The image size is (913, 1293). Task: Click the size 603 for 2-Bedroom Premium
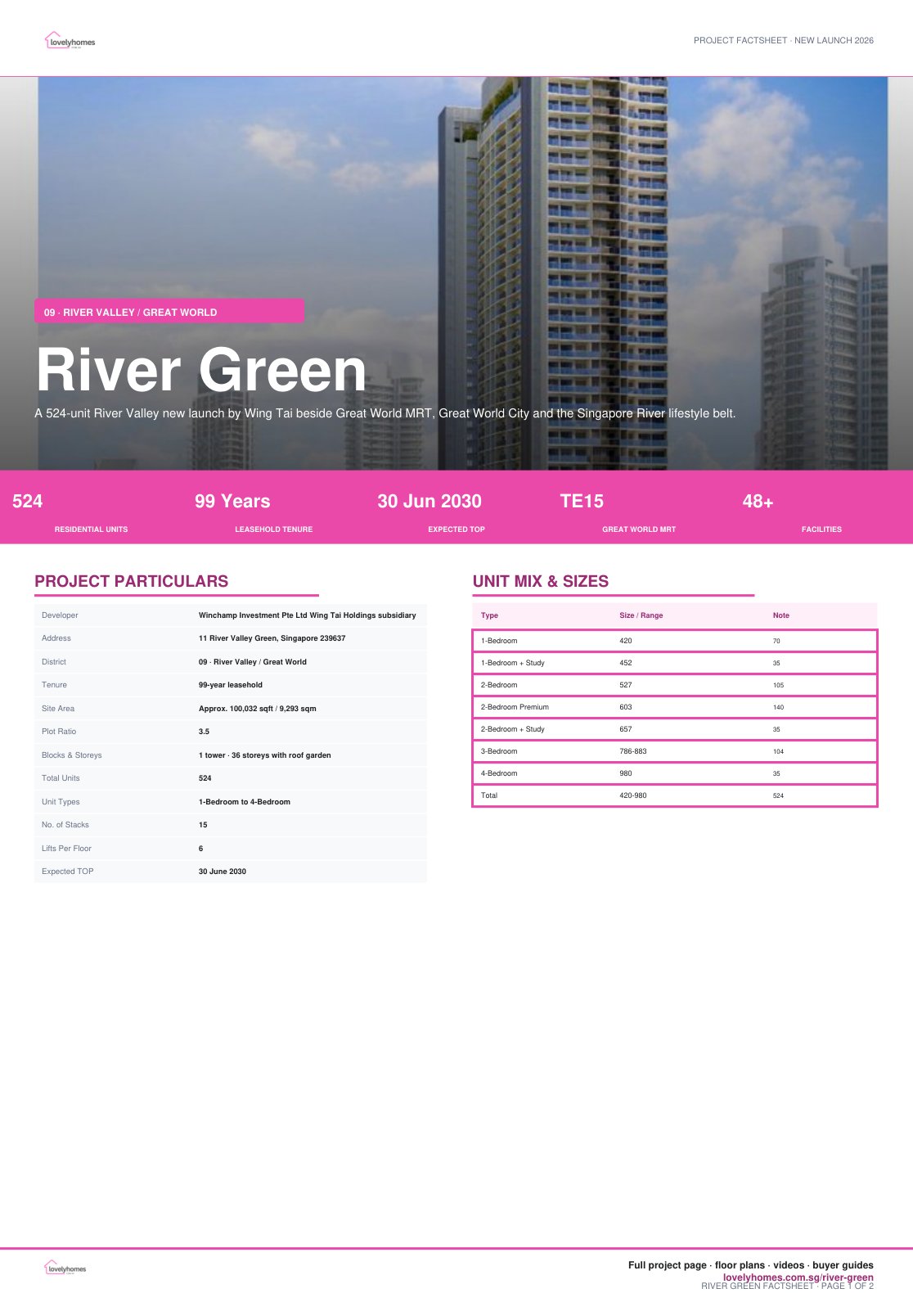coord(625,707)
